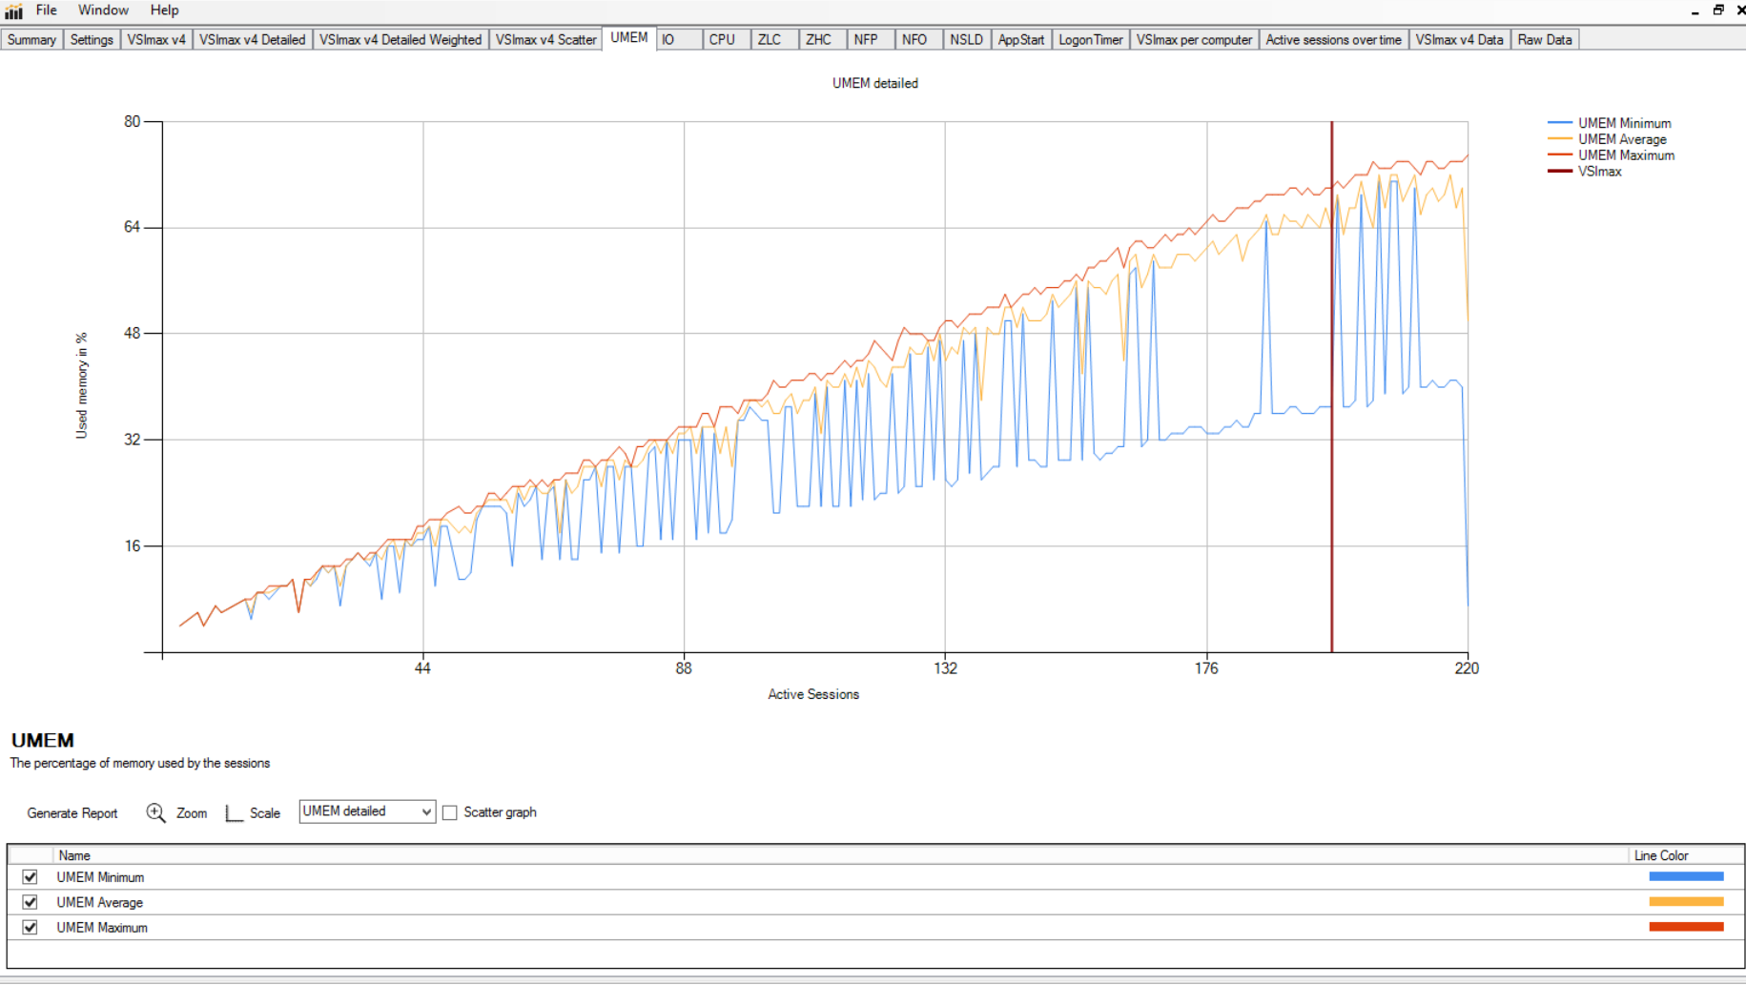Open the UMEM detailed dropdown
Image resolution: width=1746 pixels, height=985 pixels.
click(x=367, y=811)
